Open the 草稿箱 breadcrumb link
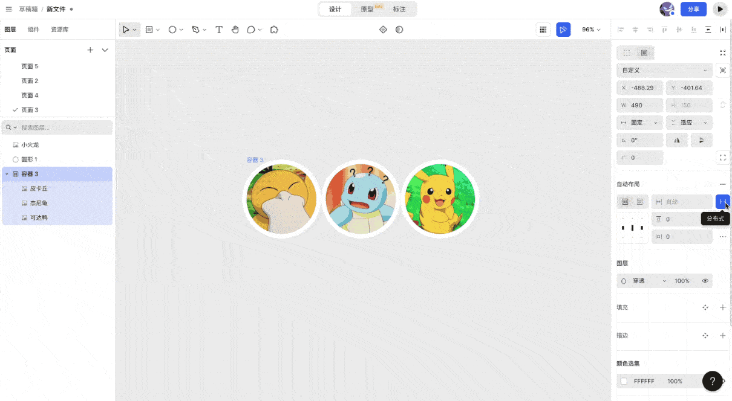 click(x=28, y=9)
